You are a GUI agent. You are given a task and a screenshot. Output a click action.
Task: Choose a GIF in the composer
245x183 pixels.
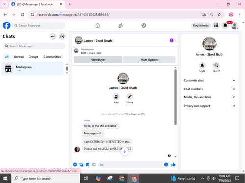[94, 165]
